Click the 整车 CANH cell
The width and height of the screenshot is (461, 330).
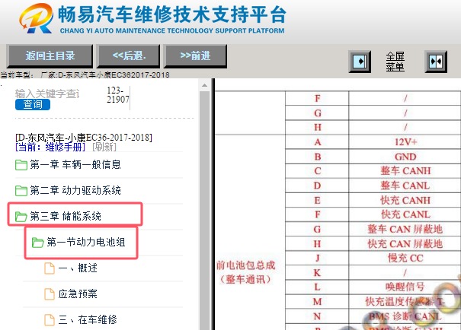(405, 171)
